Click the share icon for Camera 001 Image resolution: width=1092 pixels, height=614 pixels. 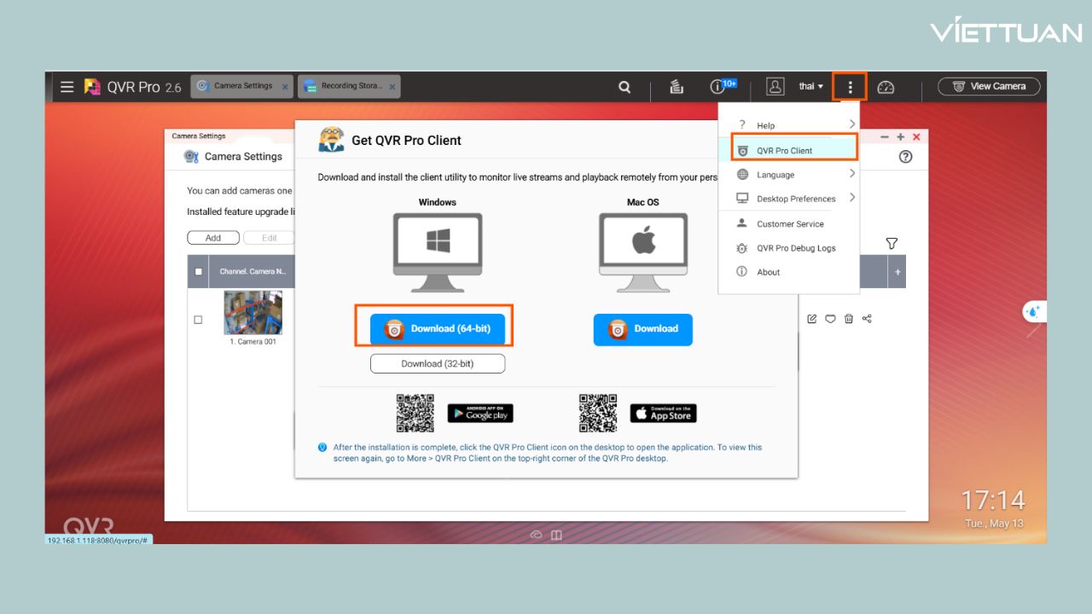(x=868, y=319)
